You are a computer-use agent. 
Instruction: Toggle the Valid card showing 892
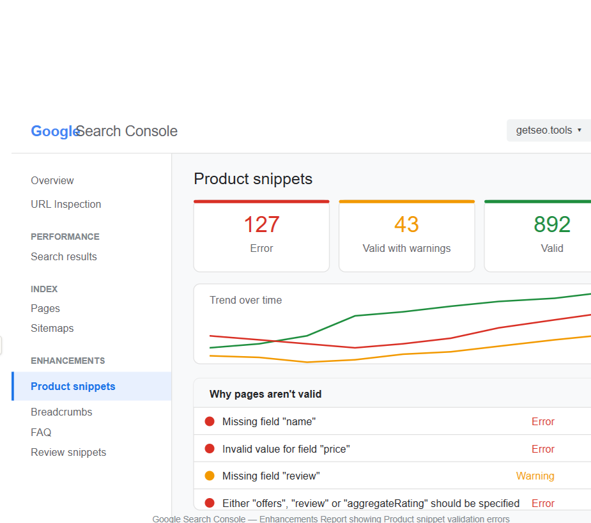[551, 235]
